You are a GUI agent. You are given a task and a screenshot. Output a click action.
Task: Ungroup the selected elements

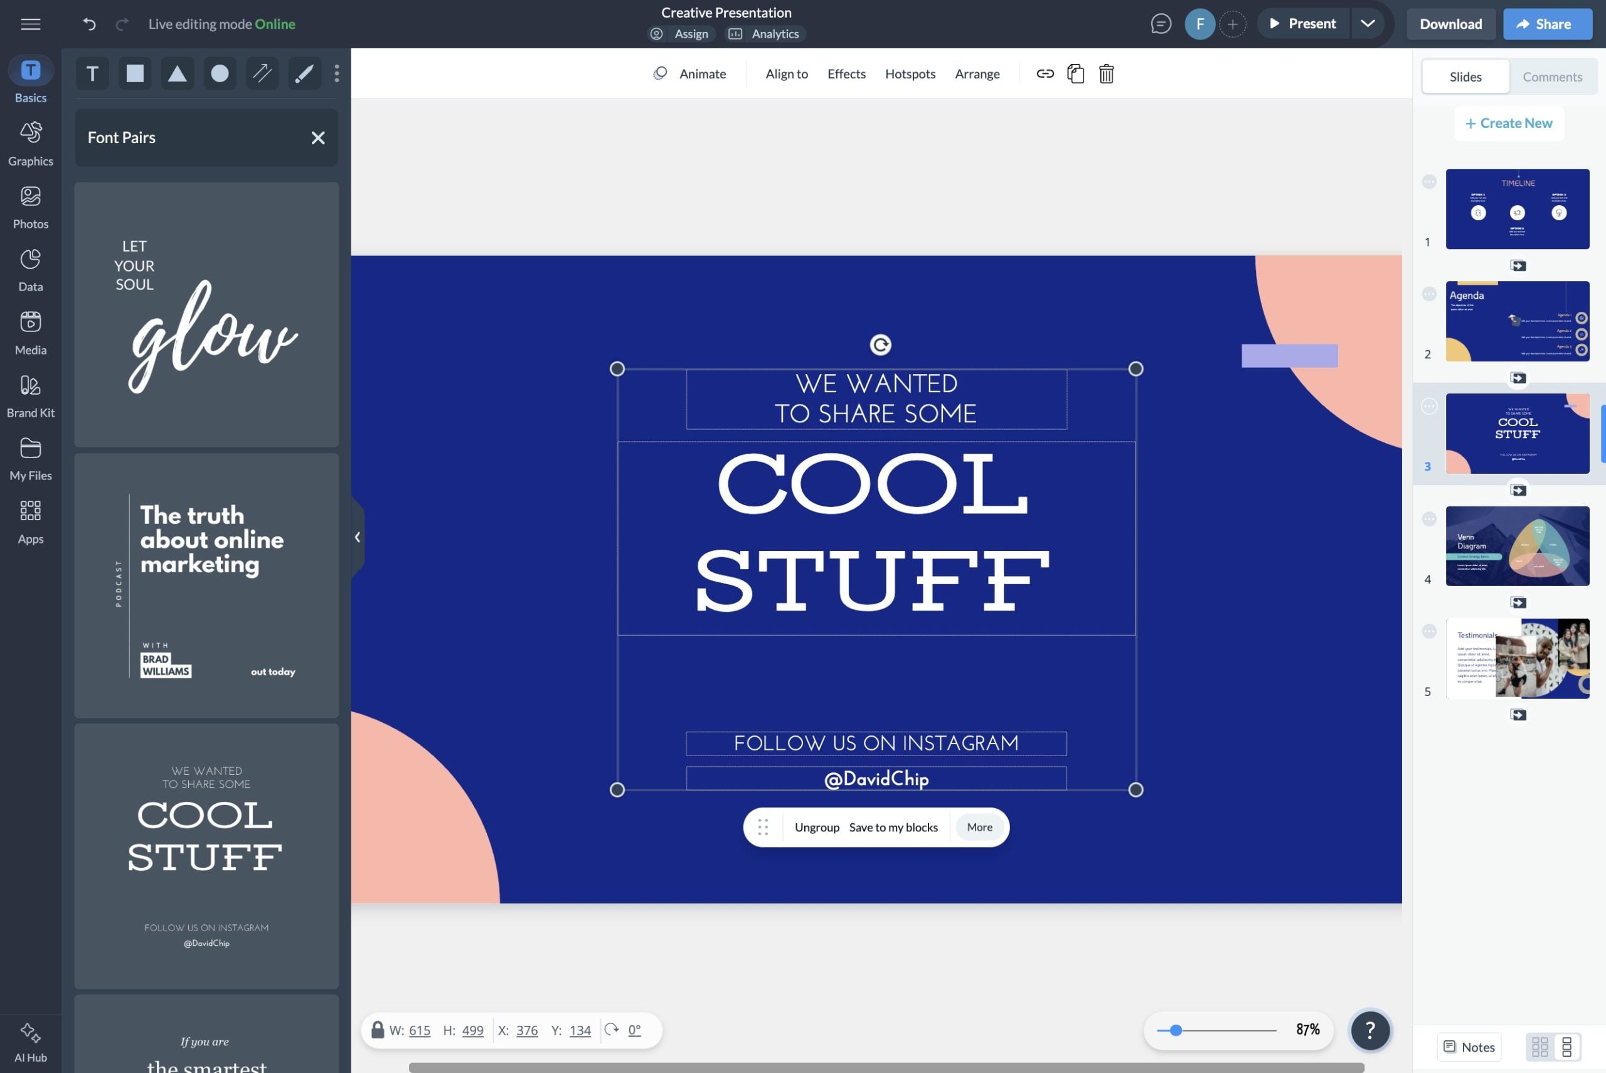(817, 826)
